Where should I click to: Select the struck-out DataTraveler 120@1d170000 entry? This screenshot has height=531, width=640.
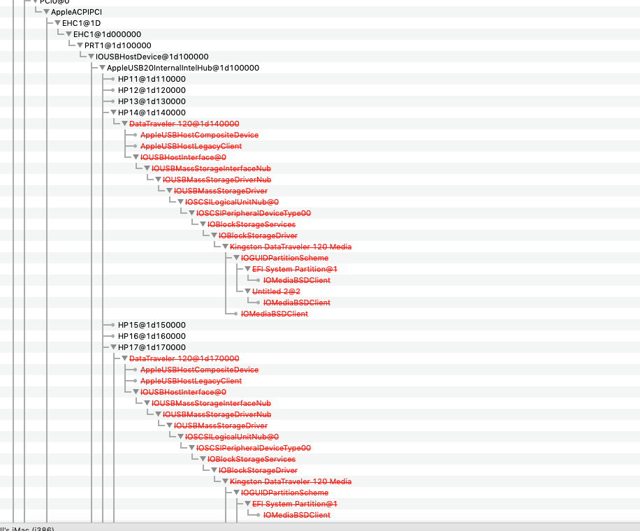[184, 358]
